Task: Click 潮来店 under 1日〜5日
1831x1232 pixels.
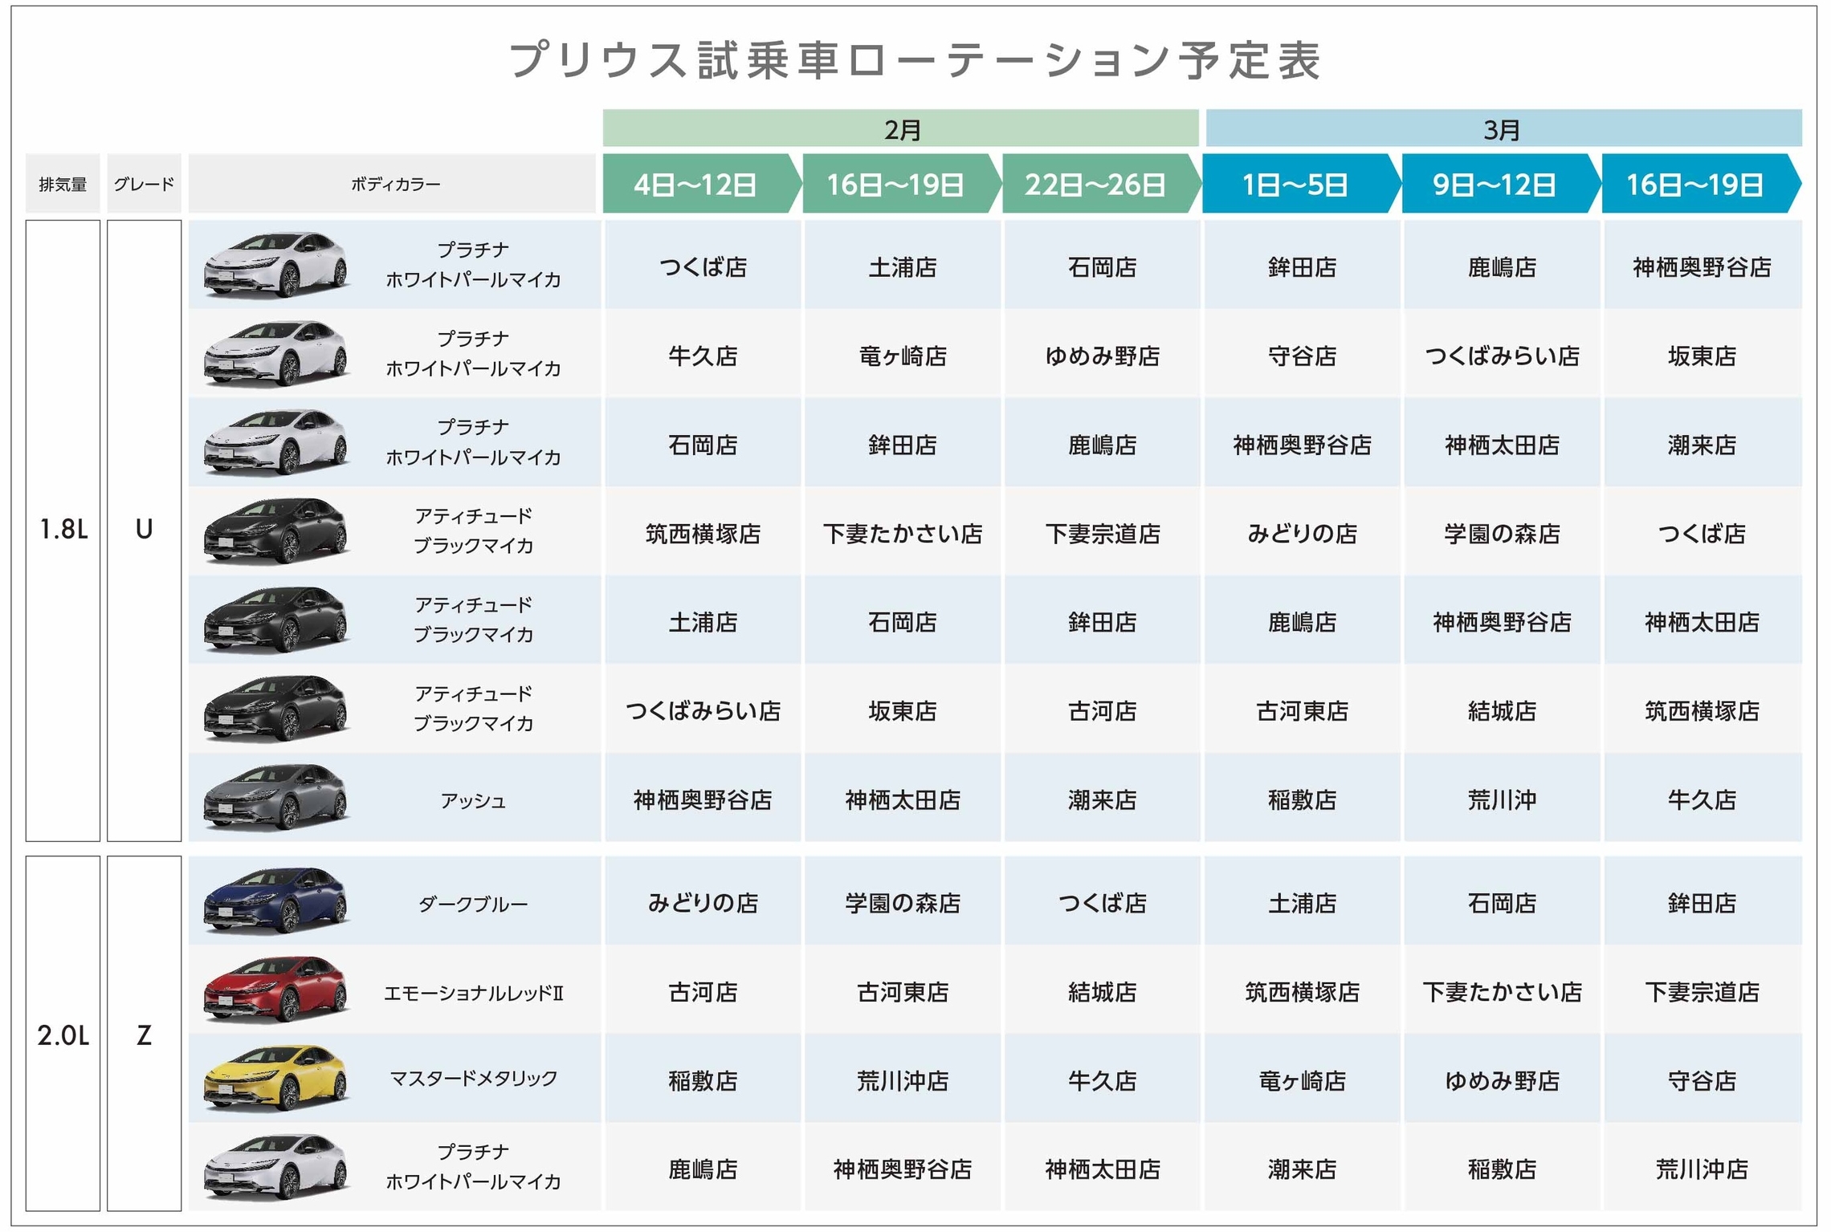Action: 1302,1170
